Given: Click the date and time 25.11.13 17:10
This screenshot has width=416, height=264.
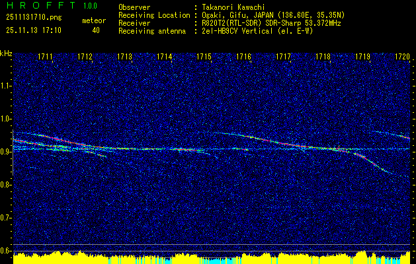Looking at the screenshot, I should [33, 30].
